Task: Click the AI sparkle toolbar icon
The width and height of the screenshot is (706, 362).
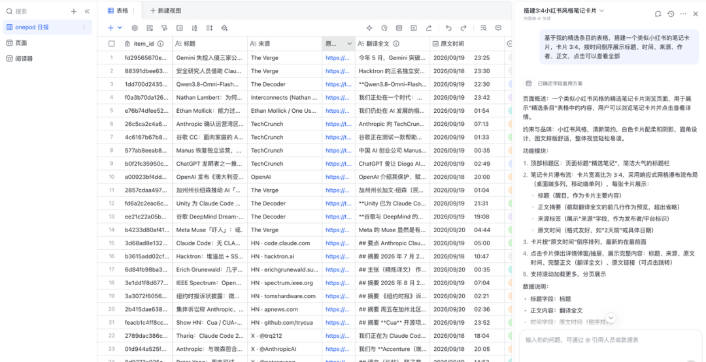Action: (x=369, y=28)
